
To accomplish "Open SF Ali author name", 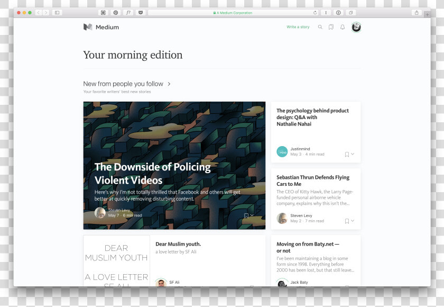I will 174,282.
